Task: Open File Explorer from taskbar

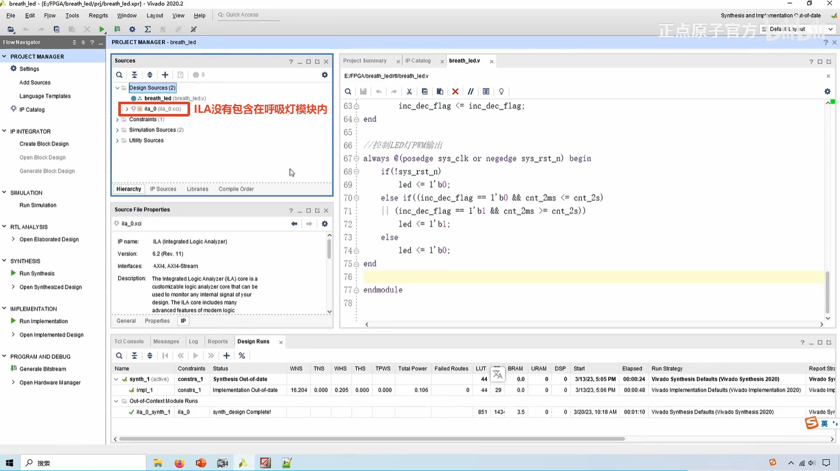Action: [158, 463]
